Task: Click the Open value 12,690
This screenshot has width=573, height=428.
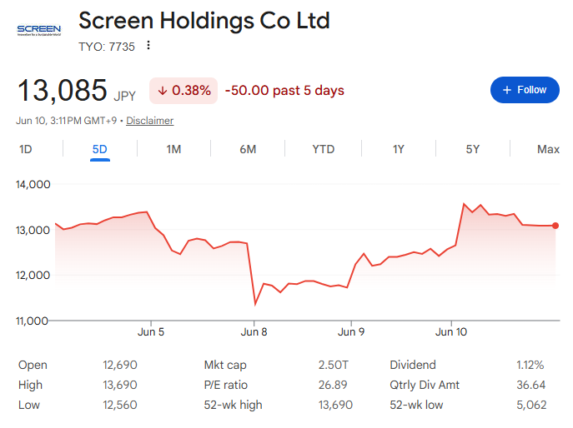Action: [x=120, y=365]
